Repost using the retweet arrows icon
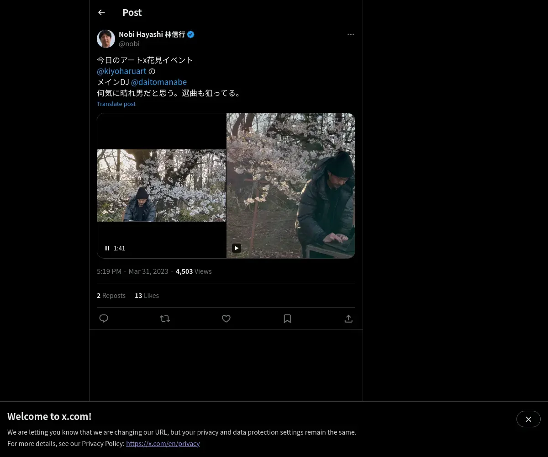 point(165,319)
